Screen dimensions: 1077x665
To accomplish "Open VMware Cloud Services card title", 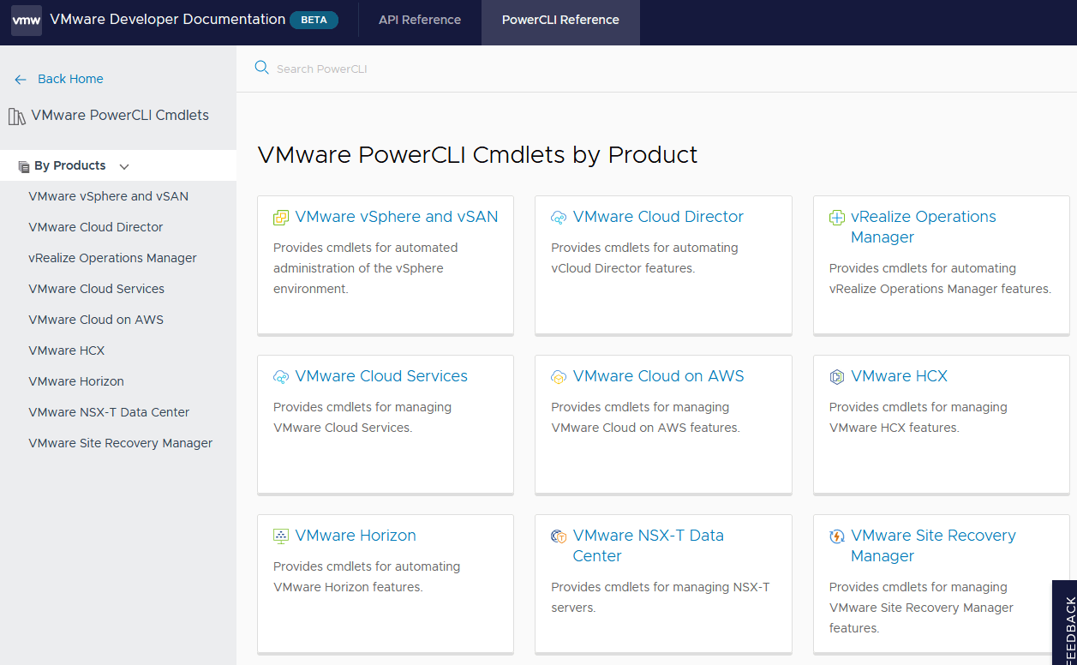I will coord(381,376).
